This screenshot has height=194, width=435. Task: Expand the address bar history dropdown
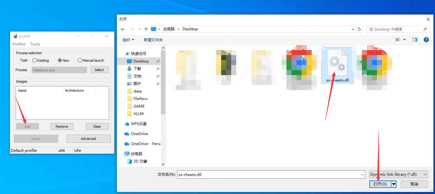pos(353,29)
